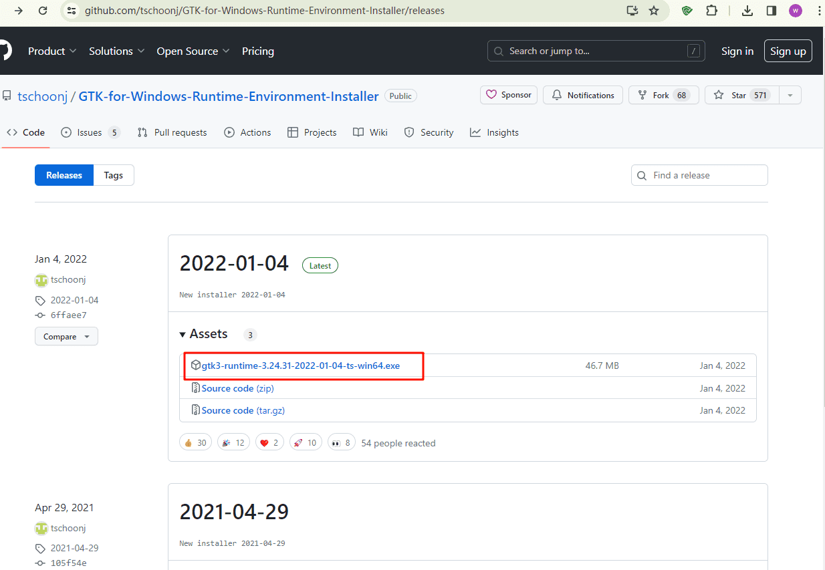Expand the Solutions menu
This screenshot has height=570, width=825.
tap(116, 51)
